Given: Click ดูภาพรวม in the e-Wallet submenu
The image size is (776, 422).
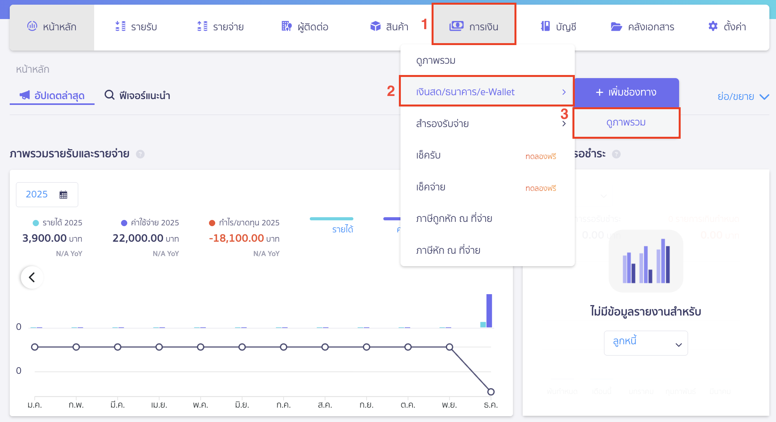Looking at the screenshot, I should (626, 122).
